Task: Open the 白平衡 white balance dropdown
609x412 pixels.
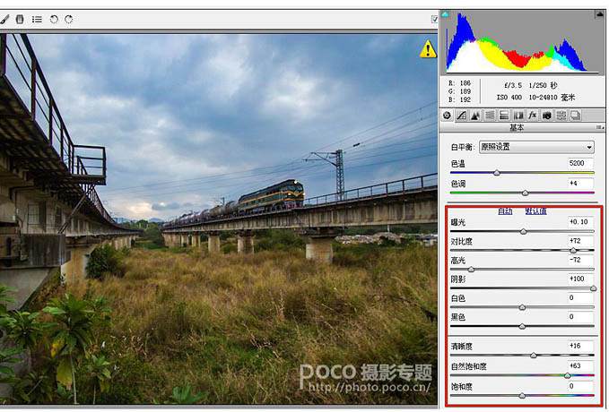Action: 536,147
